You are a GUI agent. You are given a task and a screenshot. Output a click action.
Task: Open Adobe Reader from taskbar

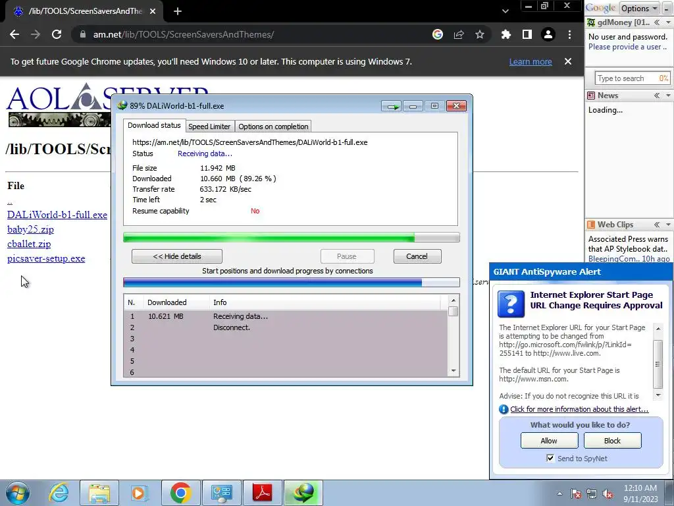[262, 493]
